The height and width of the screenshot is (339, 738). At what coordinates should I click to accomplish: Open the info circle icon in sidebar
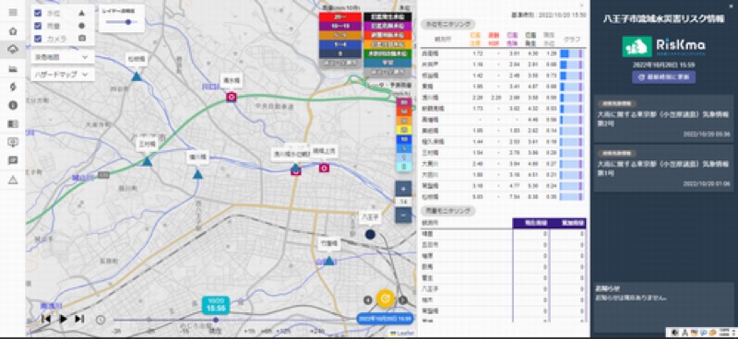tap(13, 105)
